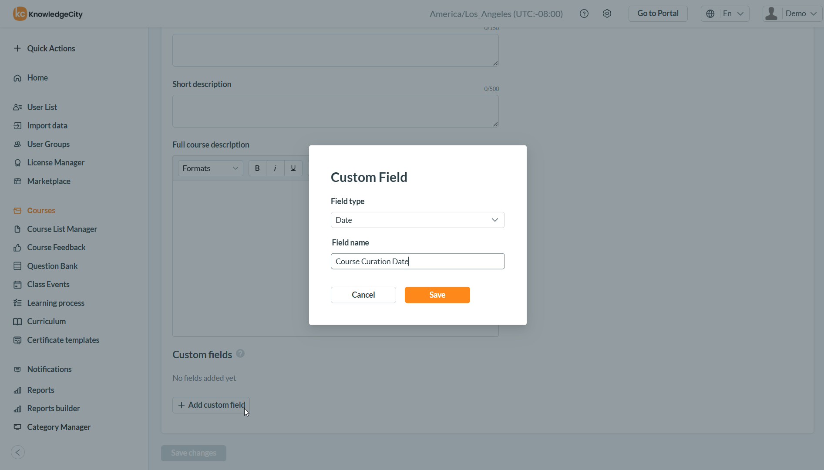
Task: Toggle underline formatting in the editor
Action: click(x=293, y=168)
